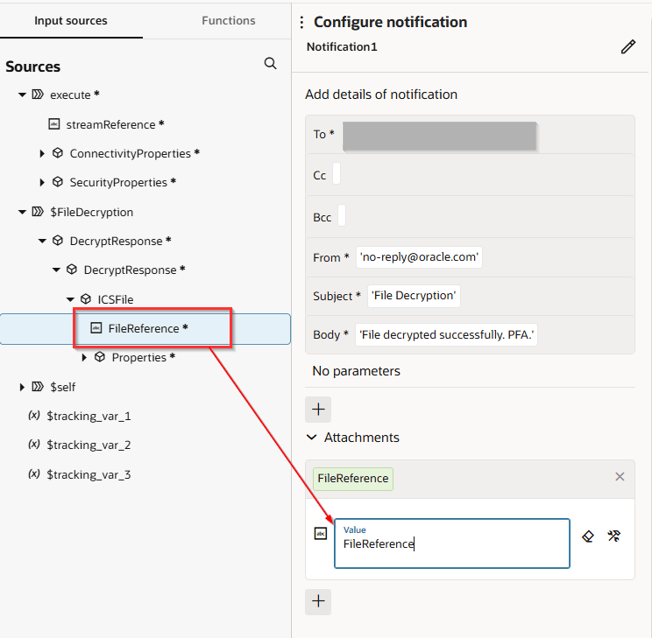The height and width of the screenshot is (638, 652).
Task: Click the vertical dots menu beside Configure notification
Action: click(301, 23)
